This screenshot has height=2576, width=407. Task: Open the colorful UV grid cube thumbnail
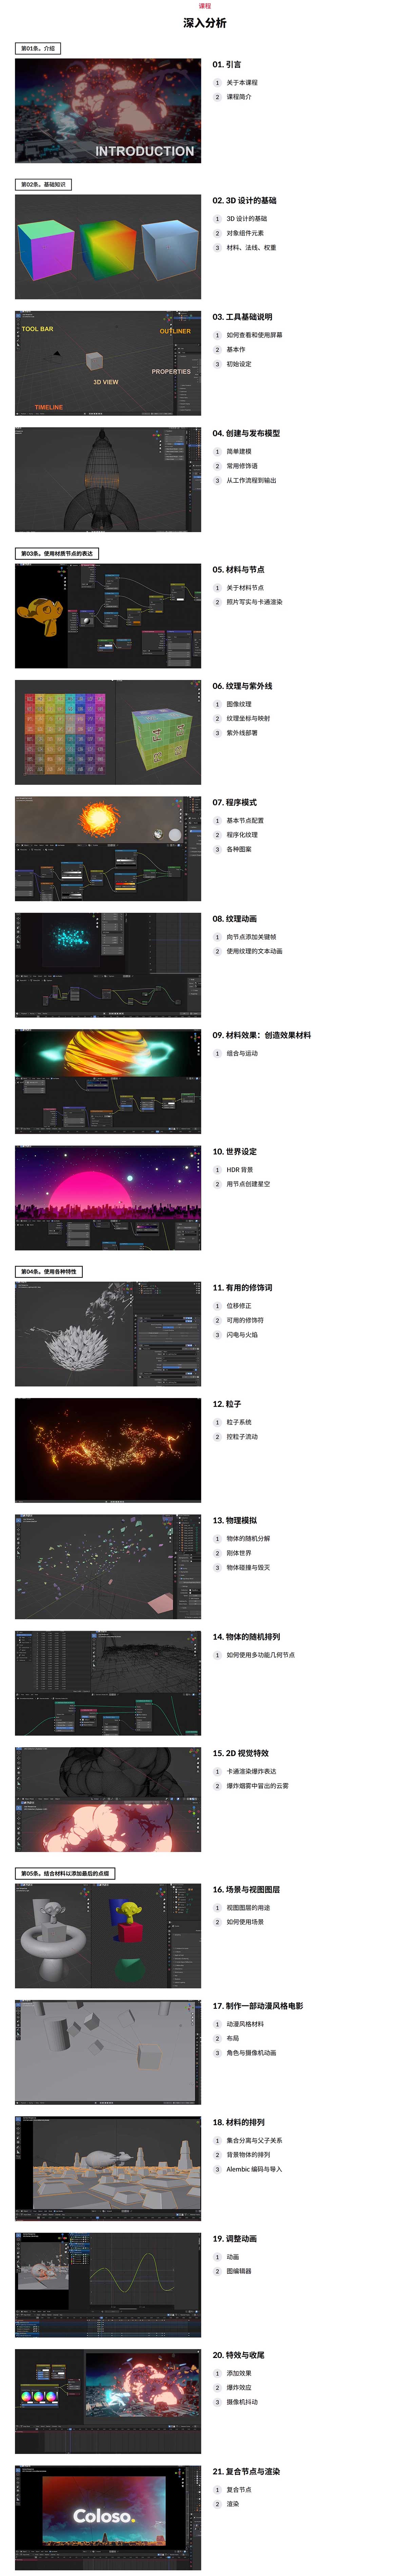108,732
